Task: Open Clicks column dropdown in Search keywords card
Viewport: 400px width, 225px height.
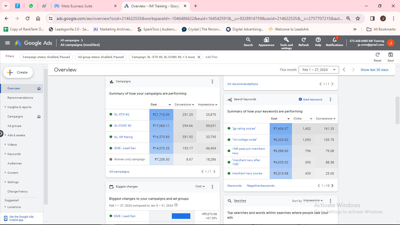Action: (303, 119)
